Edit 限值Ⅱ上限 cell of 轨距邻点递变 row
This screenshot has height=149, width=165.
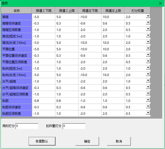(x=113, y=107)
